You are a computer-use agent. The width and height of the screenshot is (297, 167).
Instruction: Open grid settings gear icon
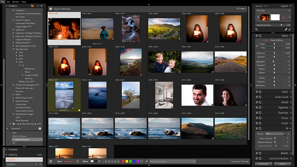pyautogui.click(x=51, y=161)
